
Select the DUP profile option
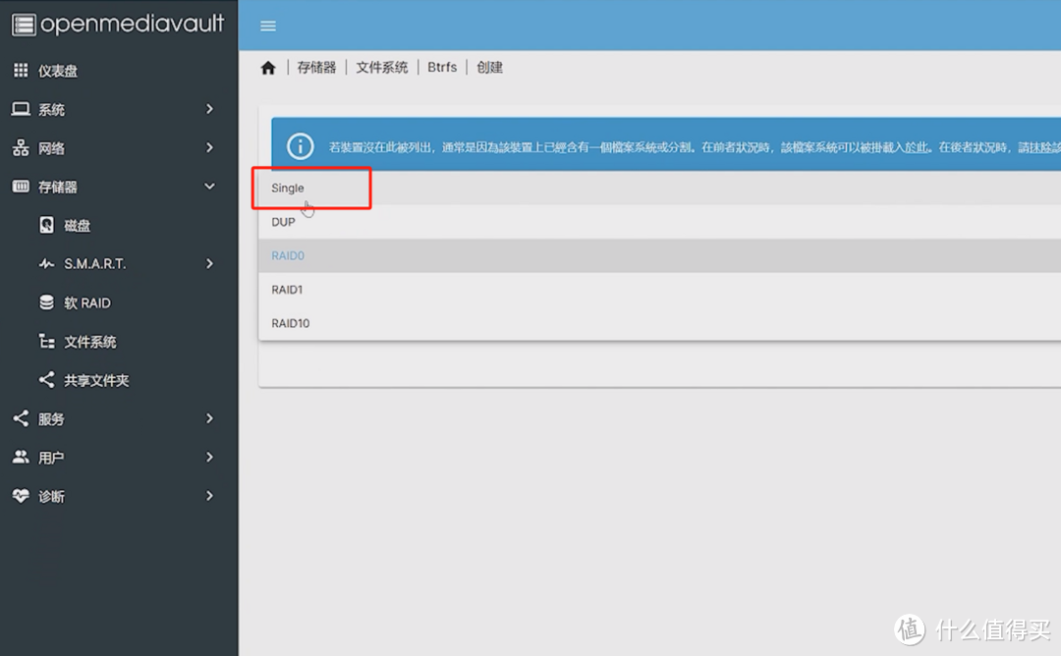point(660,222)
